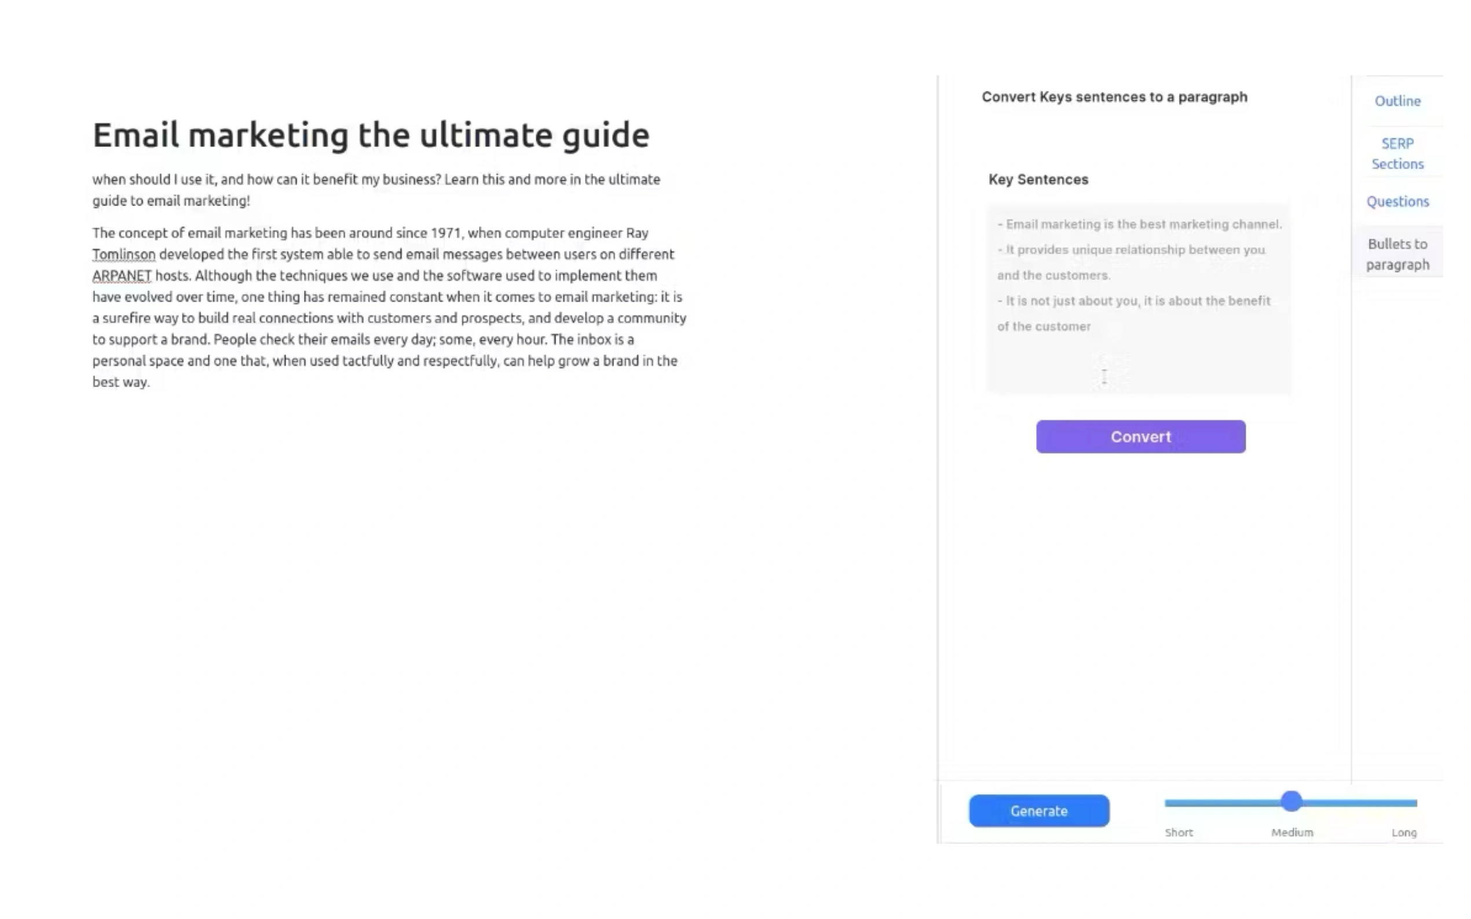Click the Short length label

click(x=1178, y=832)
